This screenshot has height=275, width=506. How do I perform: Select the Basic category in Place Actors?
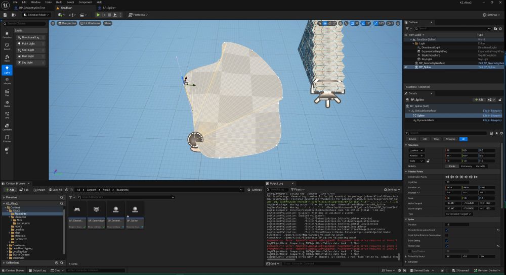(7, 58)
